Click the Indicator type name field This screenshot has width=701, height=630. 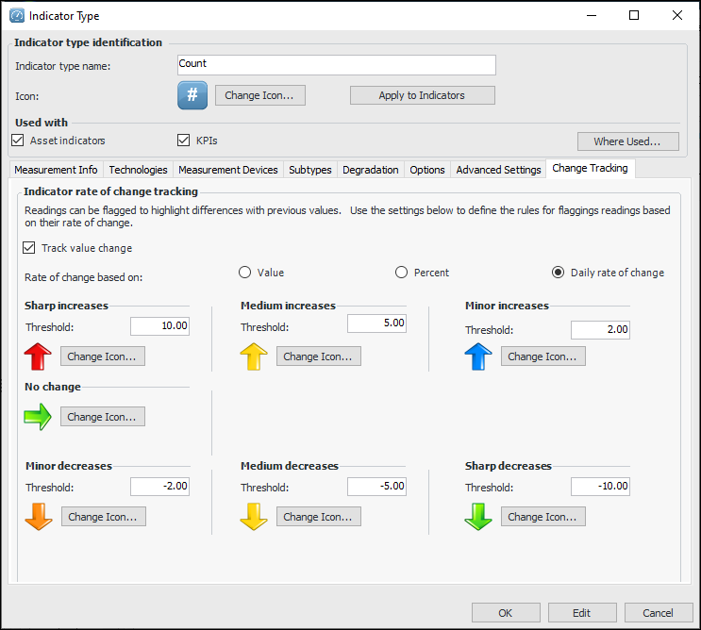pos(336,64)
